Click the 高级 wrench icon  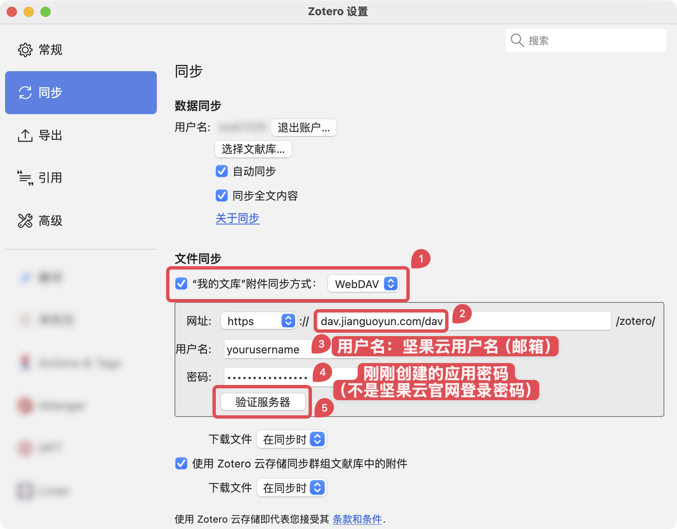[x=25, y=220]
